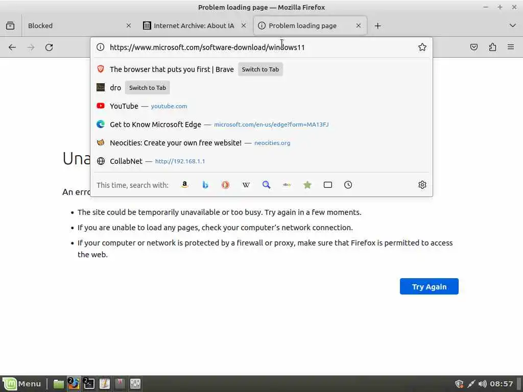The height and width of the screenshot is (392, 523).
Task: Open the Save to Pocket icon
Action: pos(473,47)
